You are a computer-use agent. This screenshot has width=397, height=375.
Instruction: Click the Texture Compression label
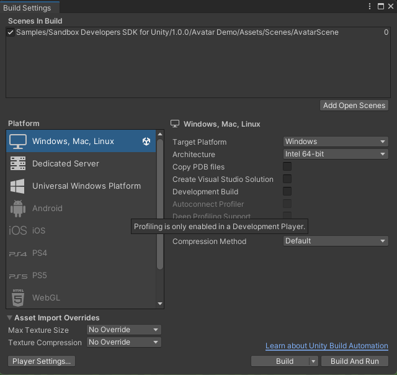click(45, 343)
